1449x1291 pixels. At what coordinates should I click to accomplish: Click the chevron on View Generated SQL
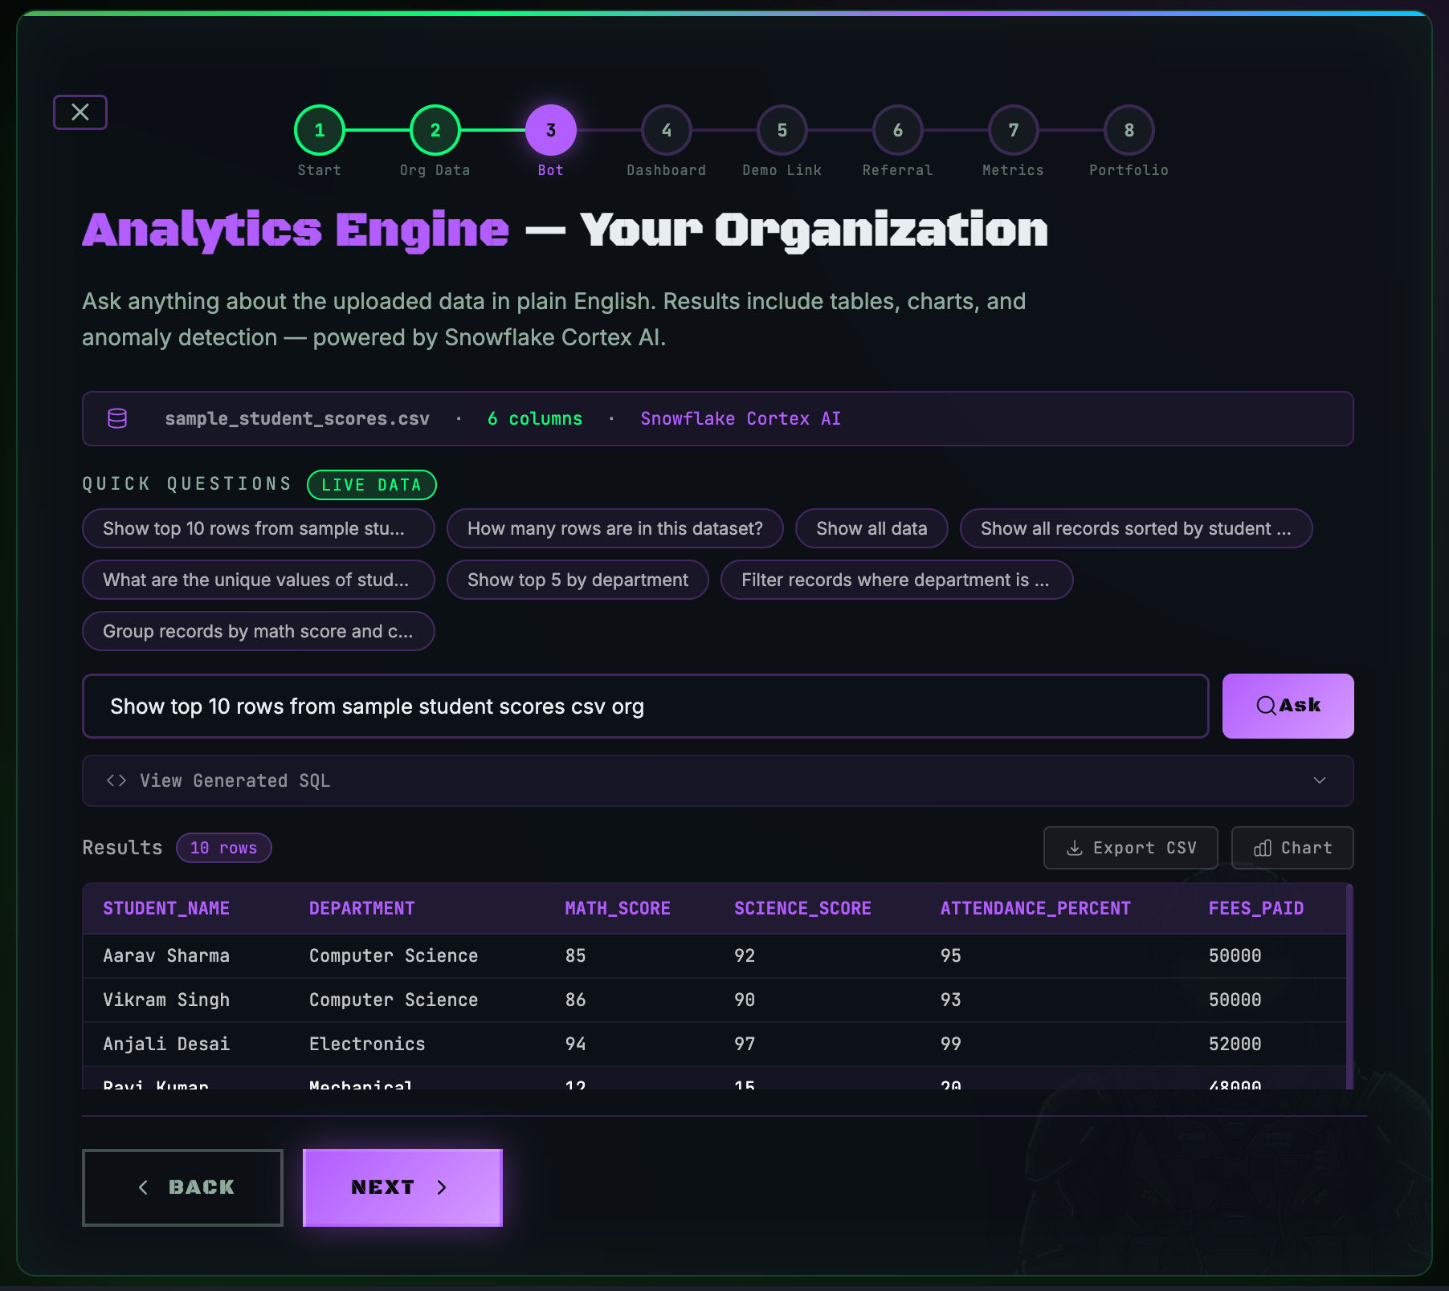pos(1320,780)
